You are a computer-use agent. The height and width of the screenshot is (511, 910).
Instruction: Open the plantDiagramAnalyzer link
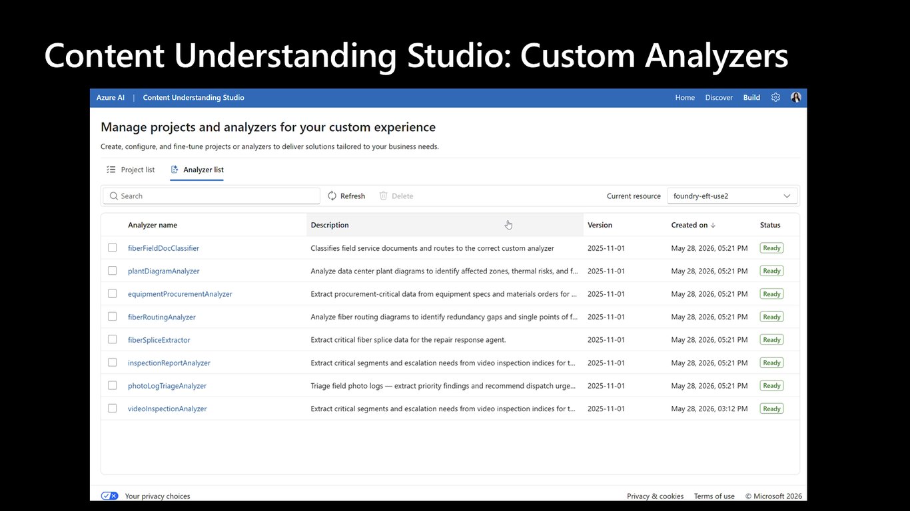pyautogui.click(x=164, y=271)
